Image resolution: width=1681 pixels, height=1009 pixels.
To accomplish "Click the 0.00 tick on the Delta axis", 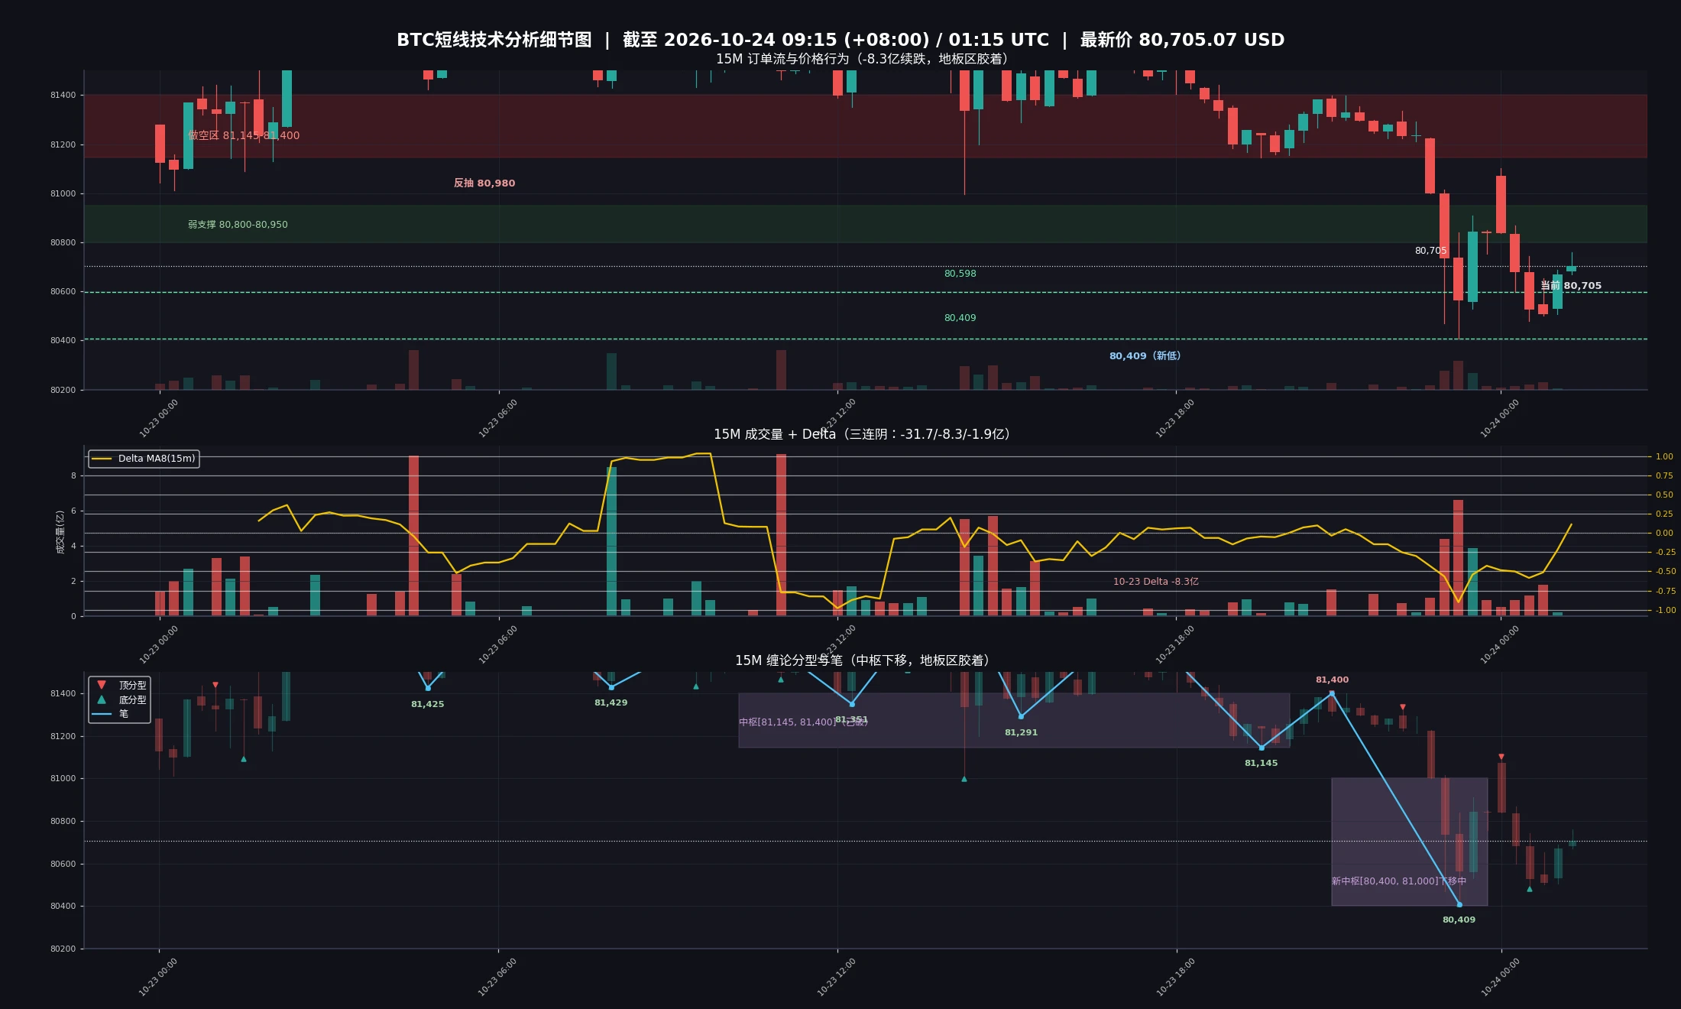I will [1664, 534].
